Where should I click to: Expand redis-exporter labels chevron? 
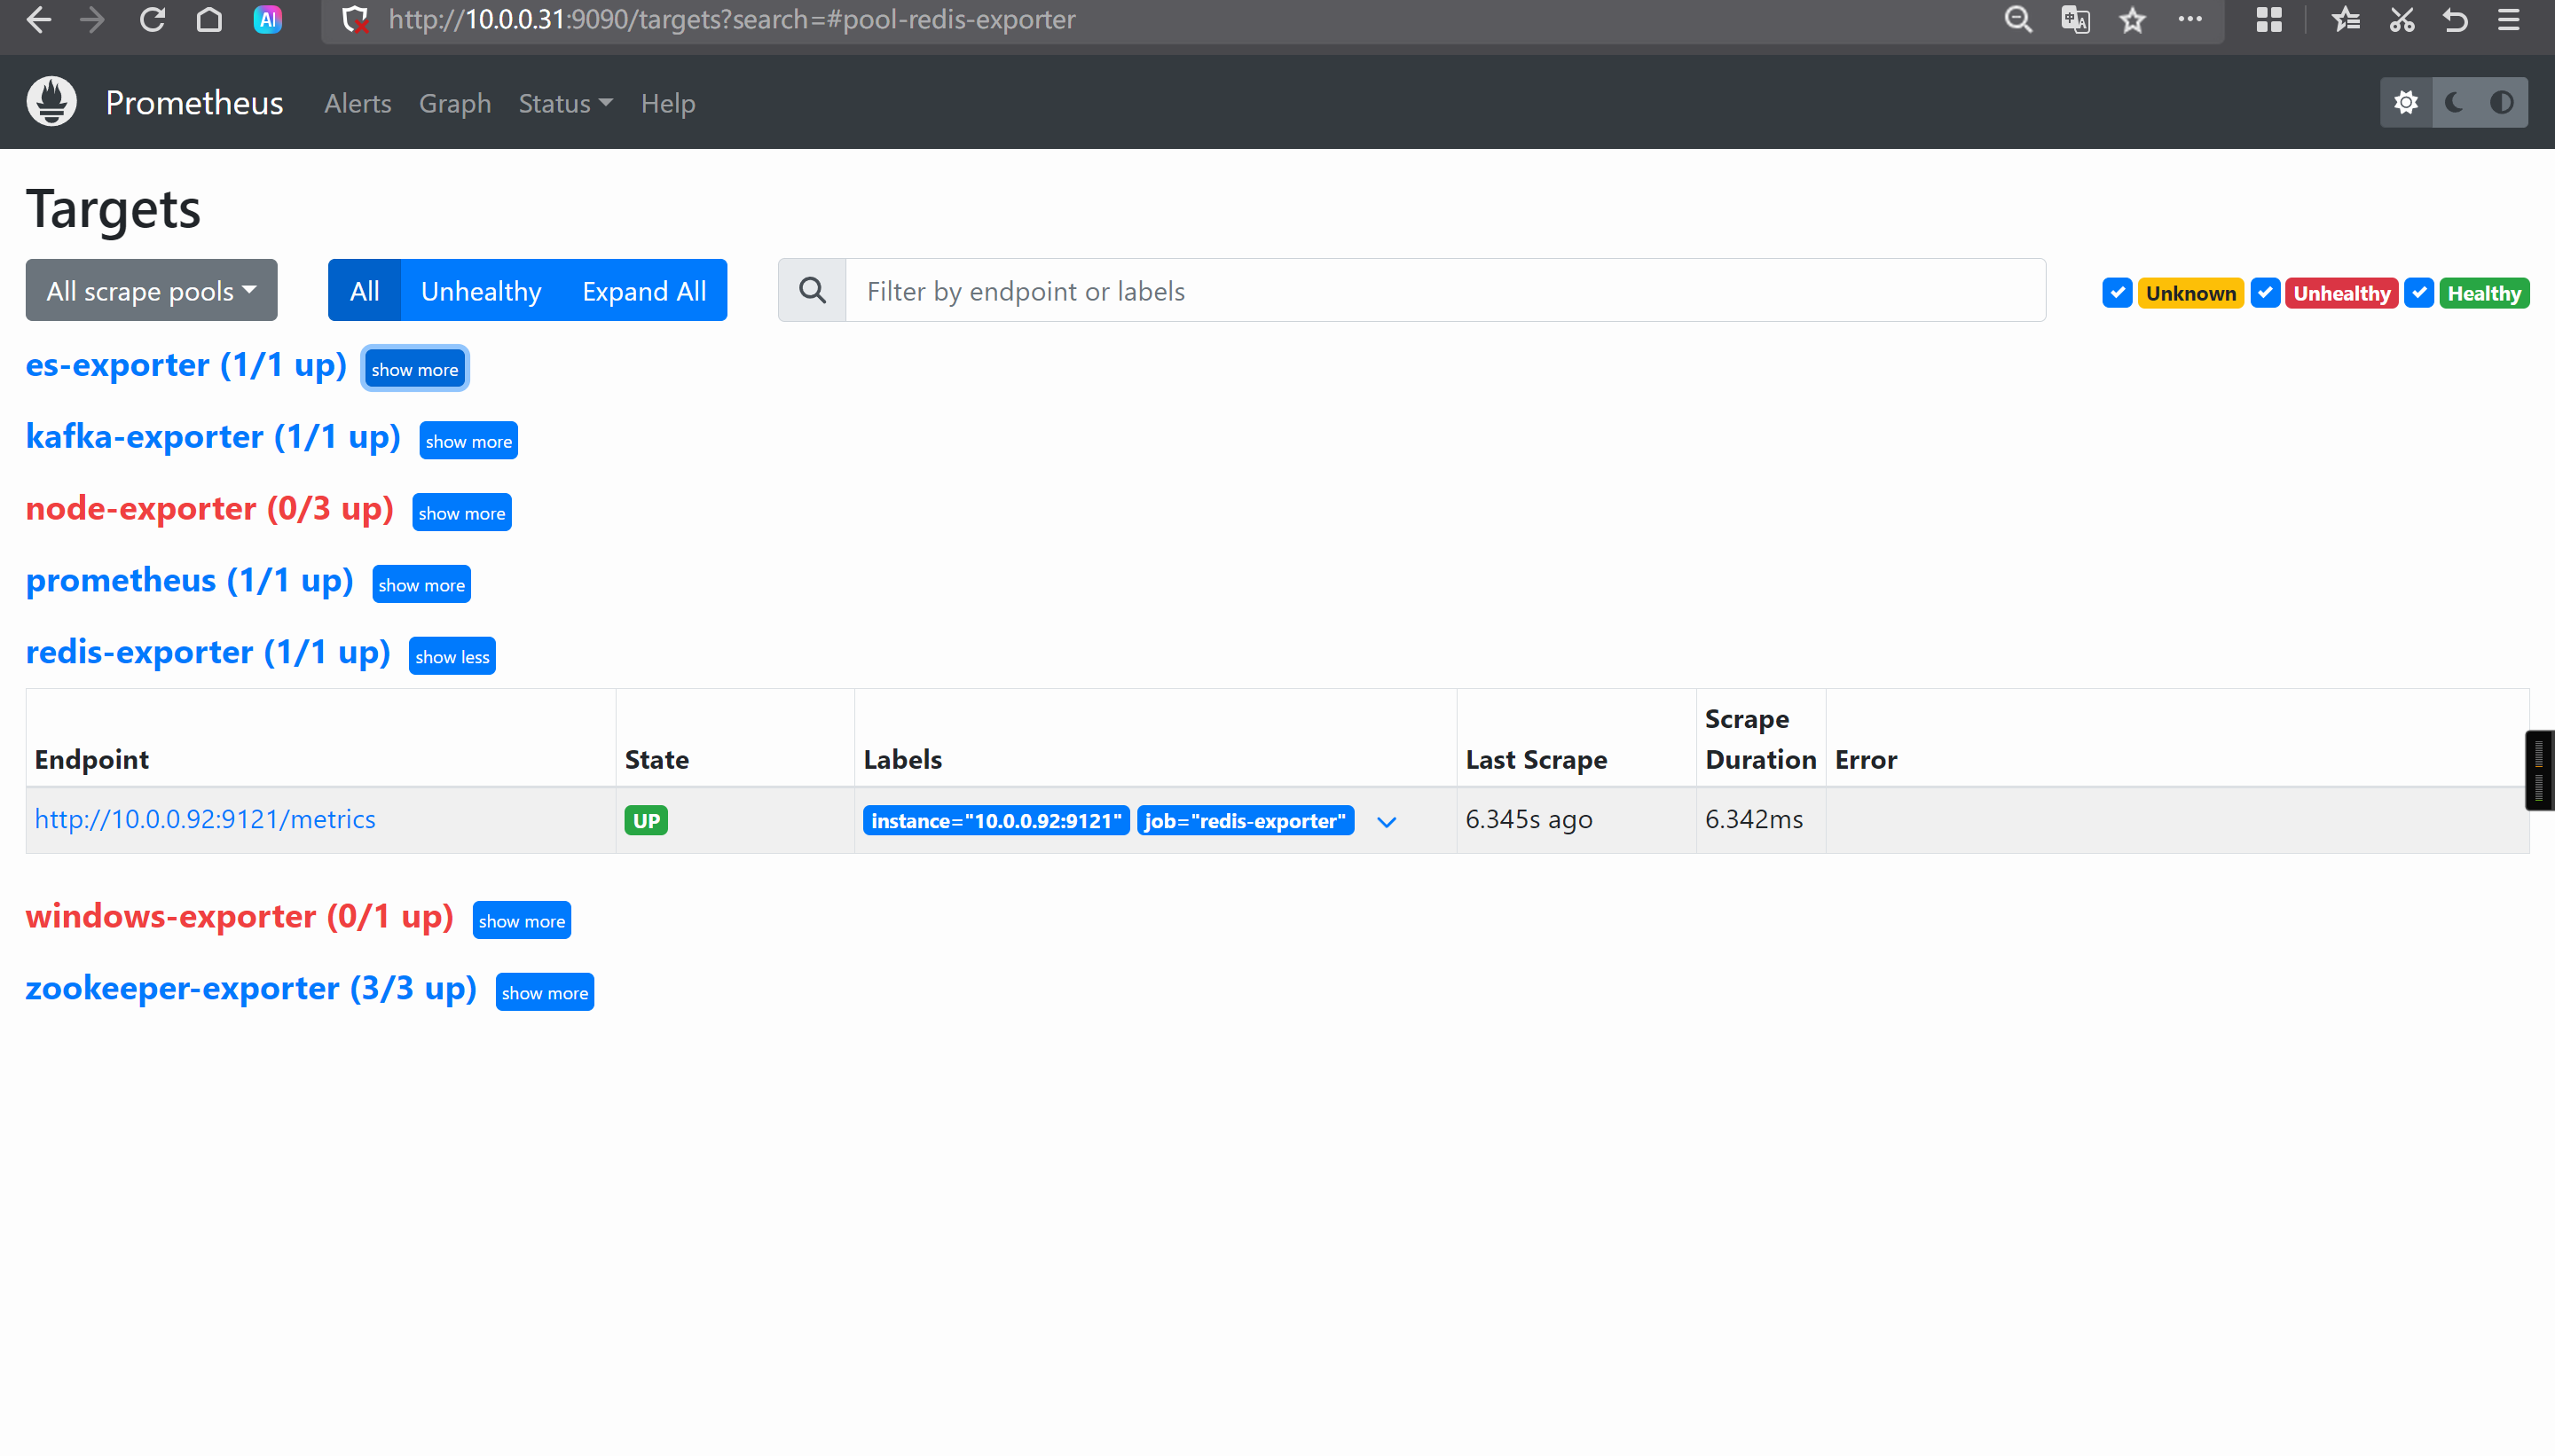(x=1386, y=822)
